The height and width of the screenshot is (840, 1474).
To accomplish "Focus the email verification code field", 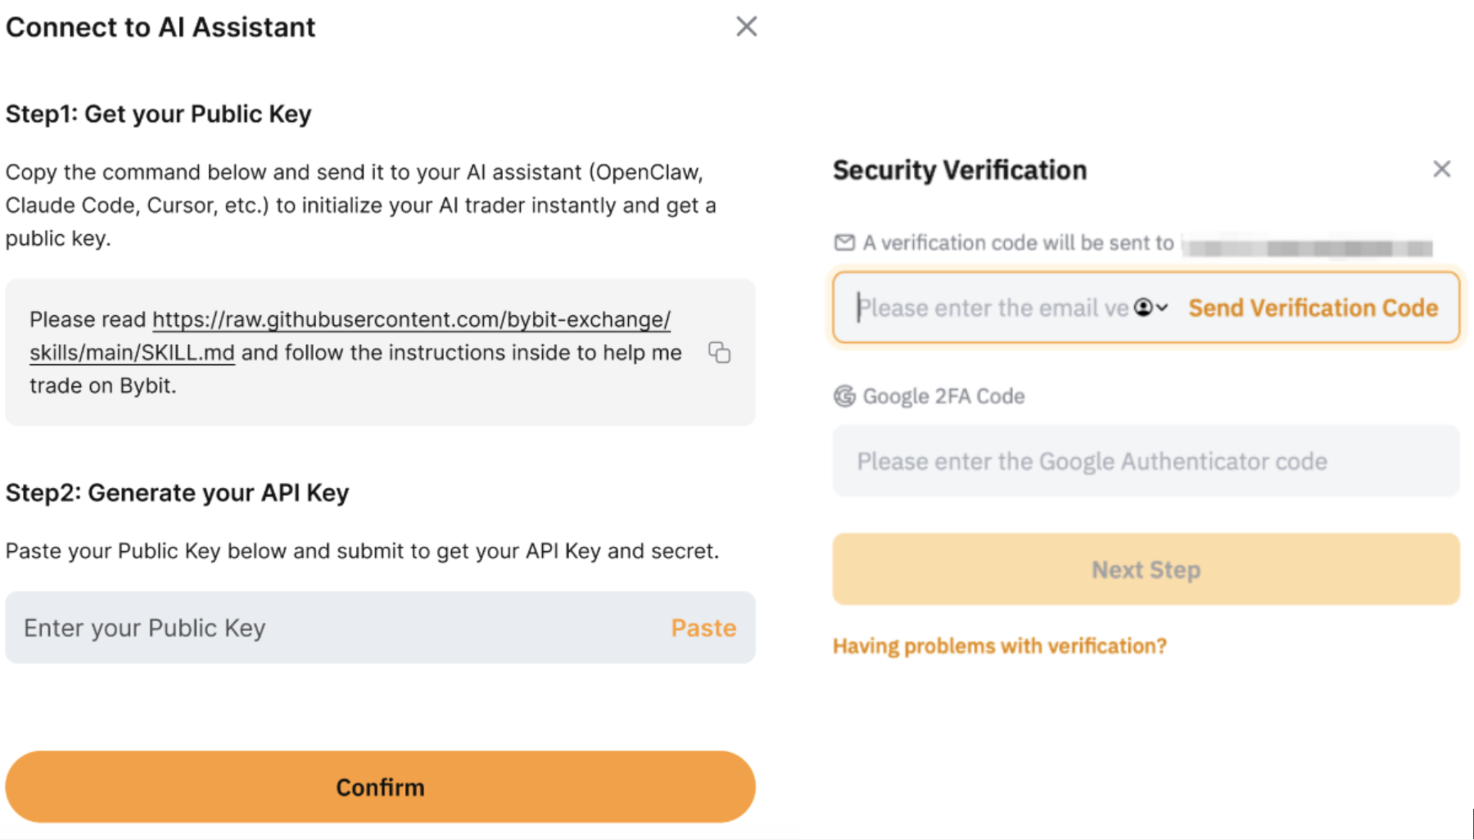I will pos(992,308).
